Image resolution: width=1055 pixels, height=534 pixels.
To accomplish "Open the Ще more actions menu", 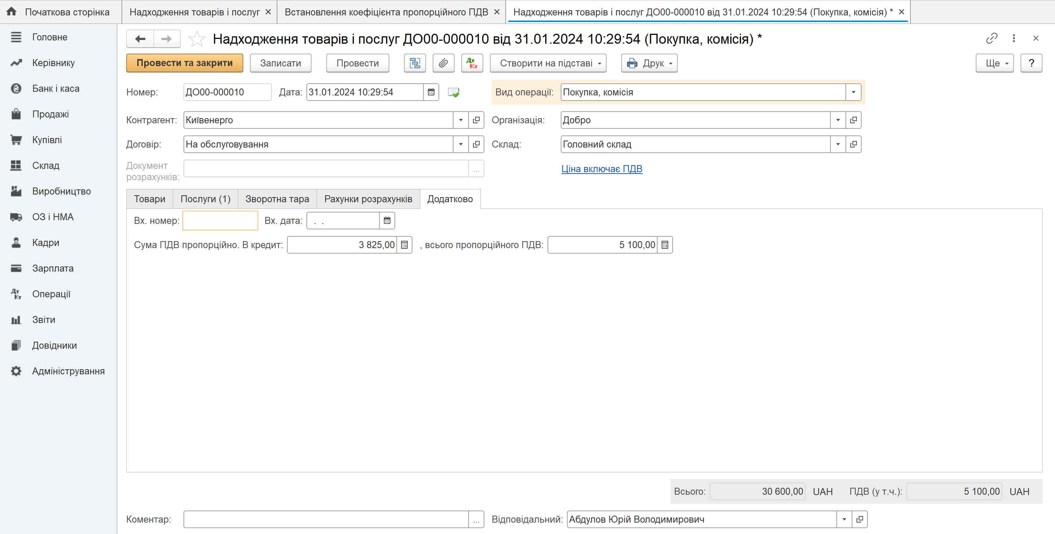I will pos(994,63).
